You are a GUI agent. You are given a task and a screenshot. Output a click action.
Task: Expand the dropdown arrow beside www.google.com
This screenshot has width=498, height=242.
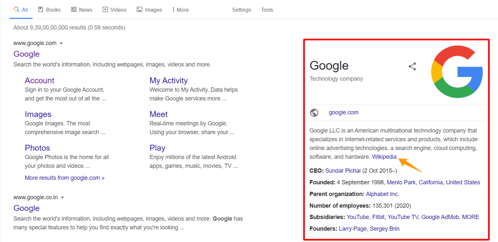(61, 43)
